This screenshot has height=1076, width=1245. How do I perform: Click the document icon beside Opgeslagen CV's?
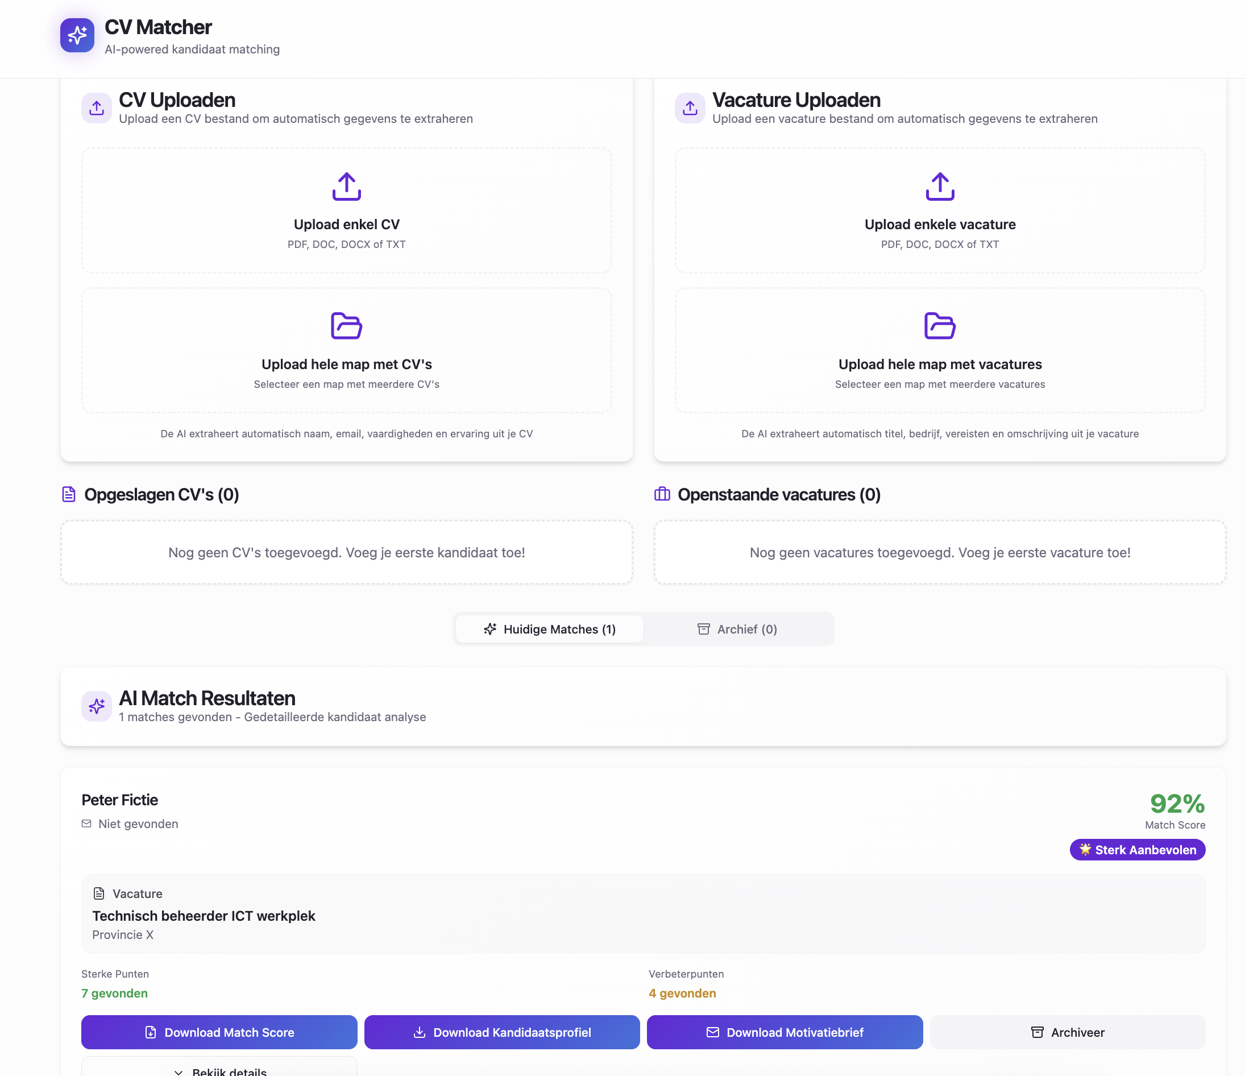click(x=69, y=494)
